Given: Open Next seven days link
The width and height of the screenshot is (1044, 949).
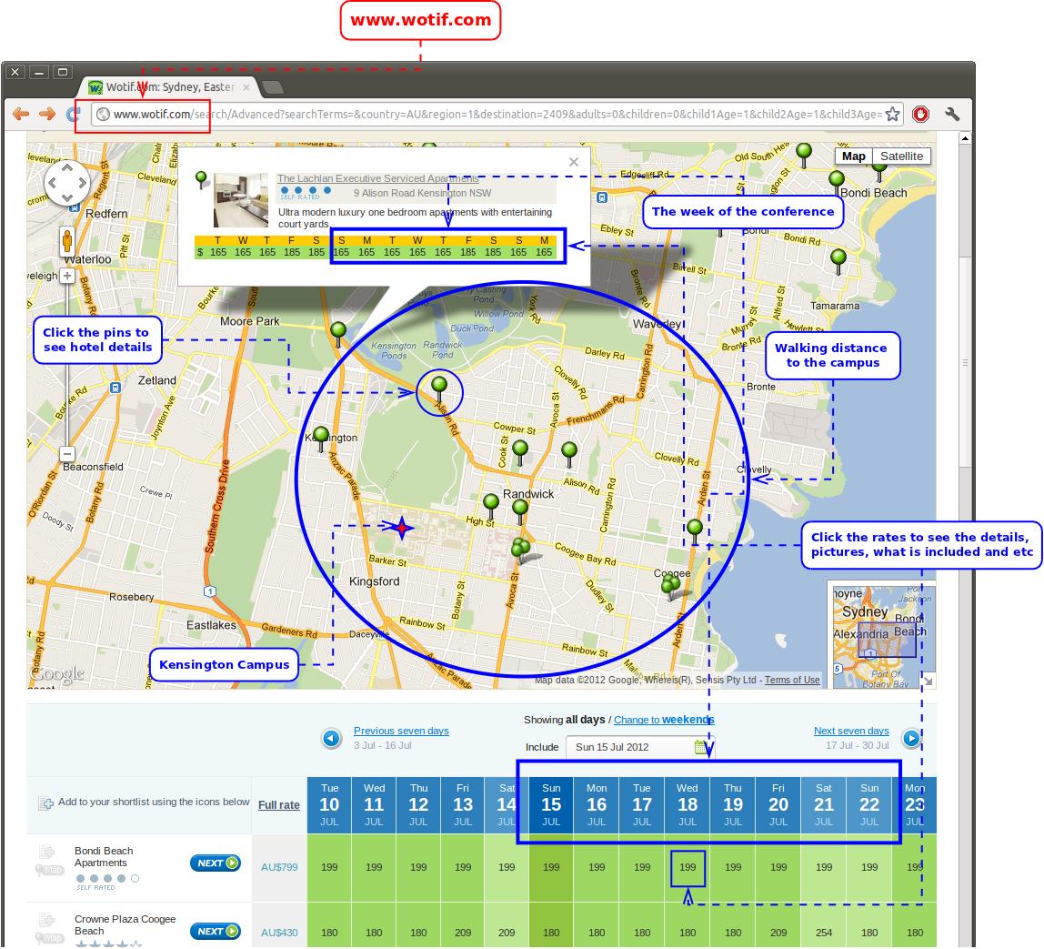Looking at the screenshot, I should click(851, 731).
